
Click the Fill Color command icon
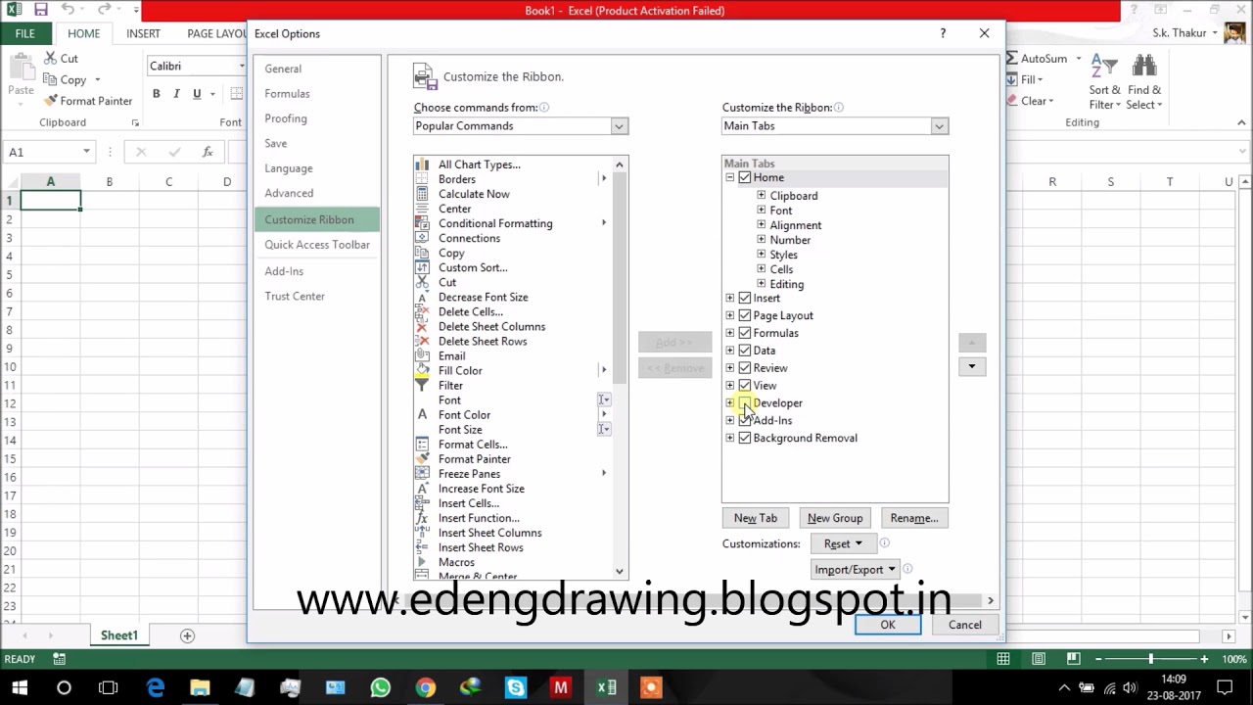tap(422, 370)
